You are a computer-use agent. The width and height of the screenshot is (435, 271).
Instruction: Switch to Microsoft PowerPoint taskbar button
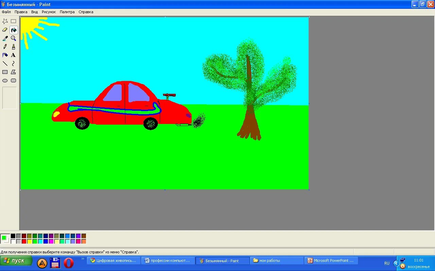(331, 260)
